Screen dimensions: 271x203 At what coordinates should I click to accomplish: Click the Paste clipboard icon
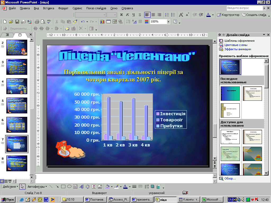click(69, 22)
